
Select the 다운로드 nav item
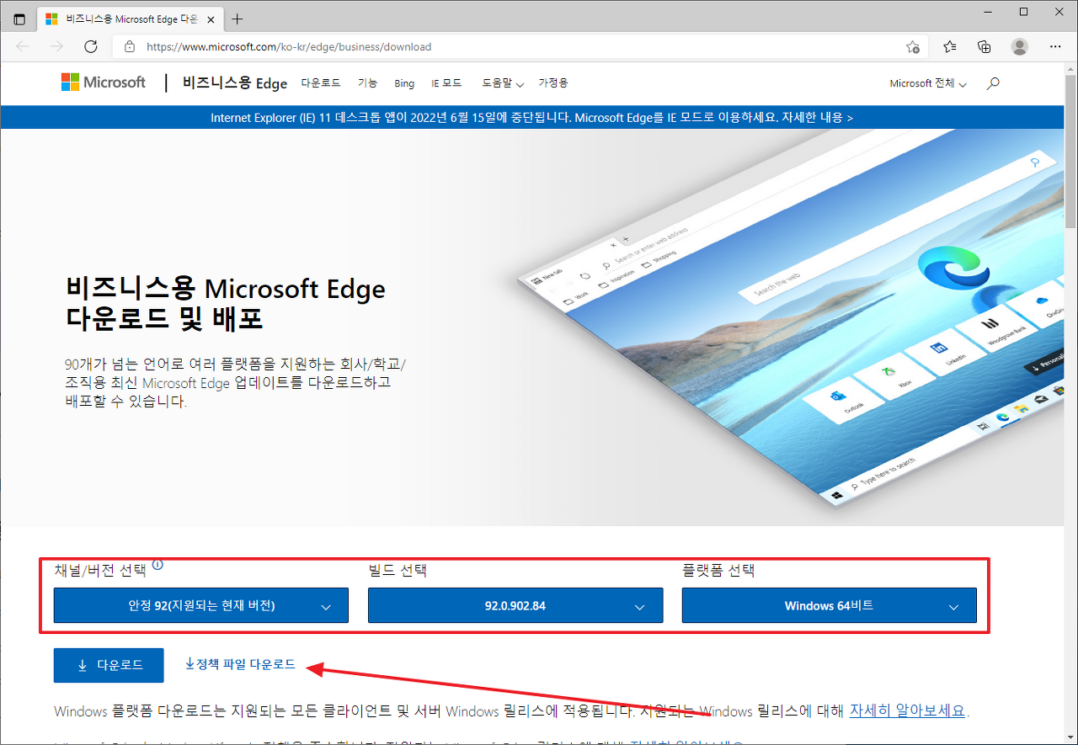click(x=321, y=83)
